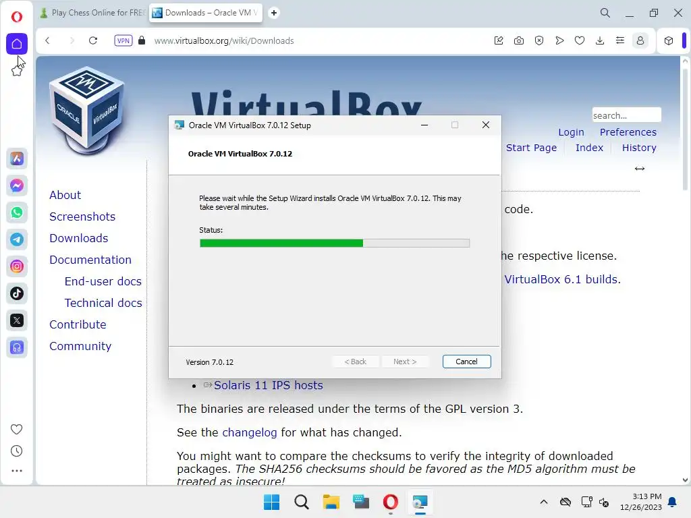Open Solaris 11 IPS hosts link
The width and height of the screenshot is (691, 518).
[x=269, y=385]
